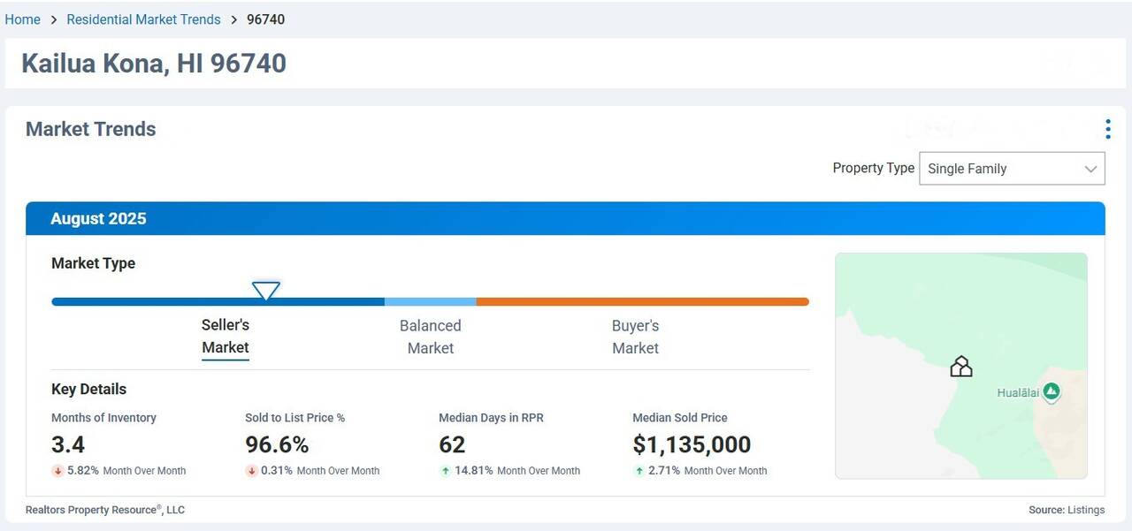Screen dimensions: 1132x531
Task: Click the breadcrumb chevron after Home
Action: (53, 19)
